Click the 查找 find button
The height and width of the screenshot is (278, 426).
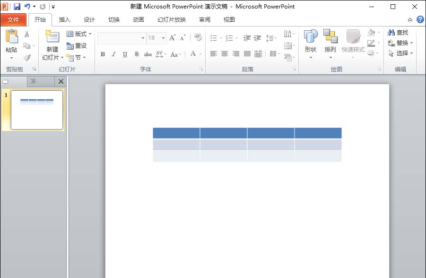(x=398, y=33)
